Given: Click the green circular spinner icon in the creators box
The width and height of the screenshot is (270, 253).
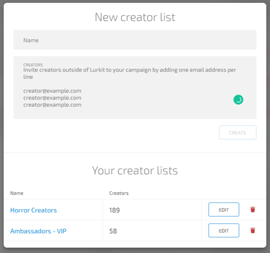Looking at the screenshot, I should [238, 100].
